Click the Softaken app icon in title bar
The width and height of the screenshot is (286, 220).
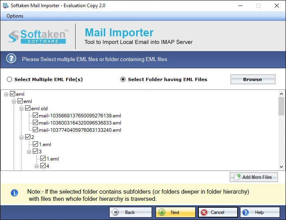(x=6, y=6)
